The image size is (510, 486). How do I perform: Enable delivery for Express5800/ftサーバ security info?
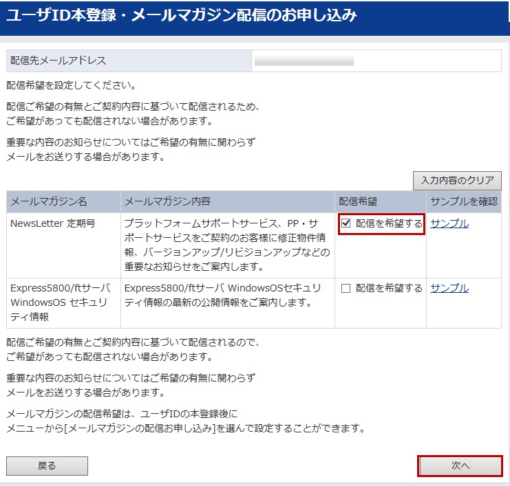[x=346, y=289]
